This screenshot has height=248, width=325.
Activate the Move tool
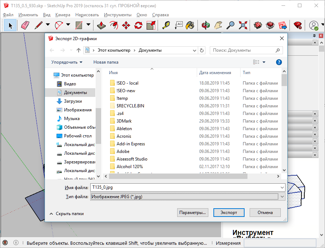click(126, 25)
